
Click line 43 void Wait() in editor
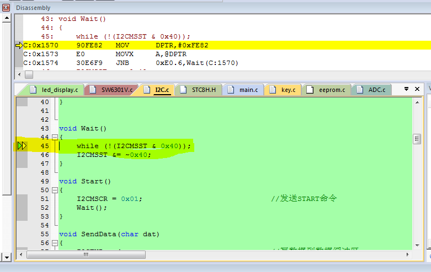click(x=83, y=128)
